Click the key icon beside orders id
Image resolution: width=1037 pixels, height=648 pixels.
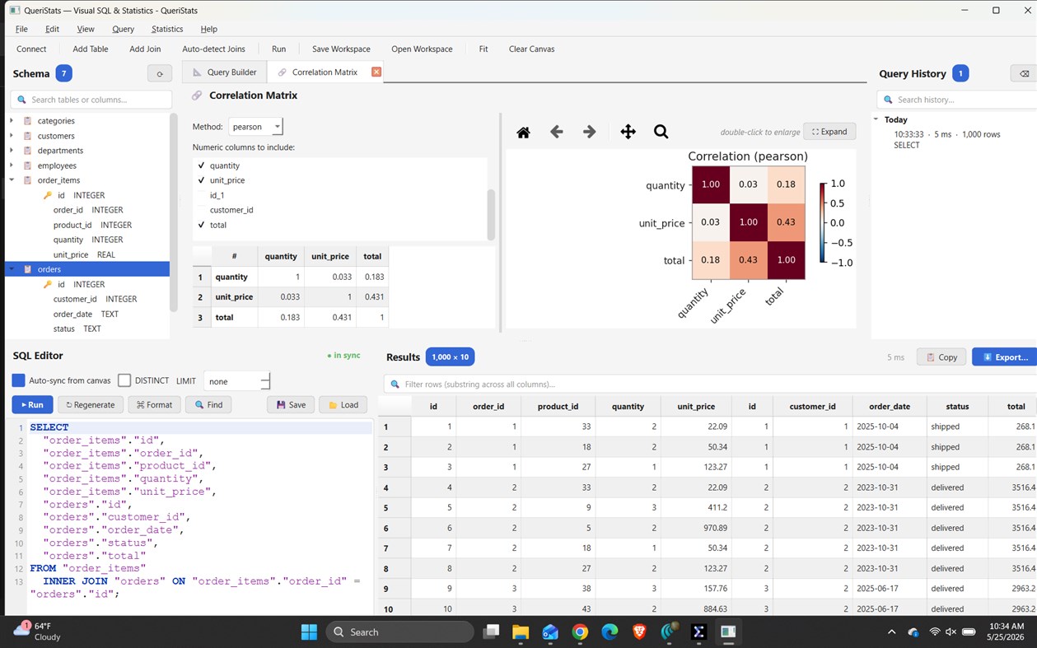point(48,284)
